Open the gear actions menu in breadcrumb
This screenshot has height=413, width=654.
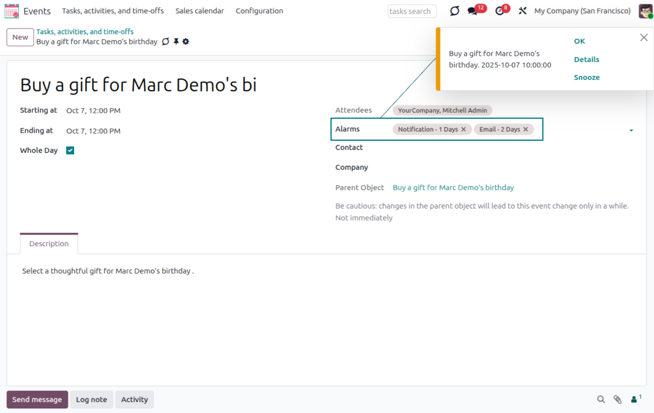[x=186, y=42]
